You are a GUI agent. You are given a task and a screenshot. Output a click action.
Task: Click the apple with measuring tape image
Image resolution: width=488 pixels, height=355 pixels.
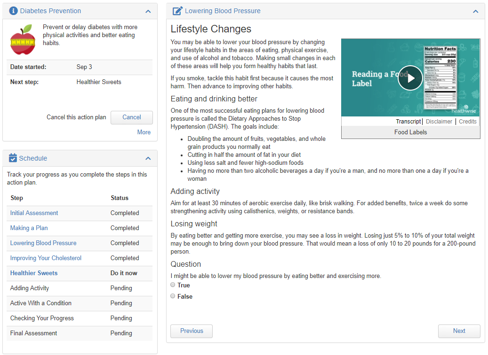pos(23,39)
